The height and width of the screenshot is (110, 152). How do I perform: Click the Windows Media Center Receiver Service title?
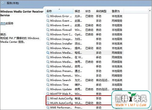click(x=22, y=13)
